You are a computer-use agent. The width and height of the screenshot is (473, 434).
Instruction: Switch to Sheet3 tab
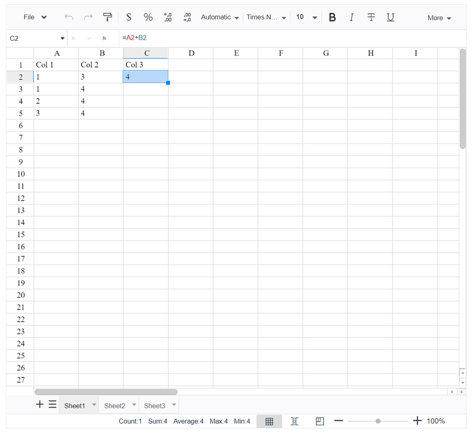[x=154, y=406]
